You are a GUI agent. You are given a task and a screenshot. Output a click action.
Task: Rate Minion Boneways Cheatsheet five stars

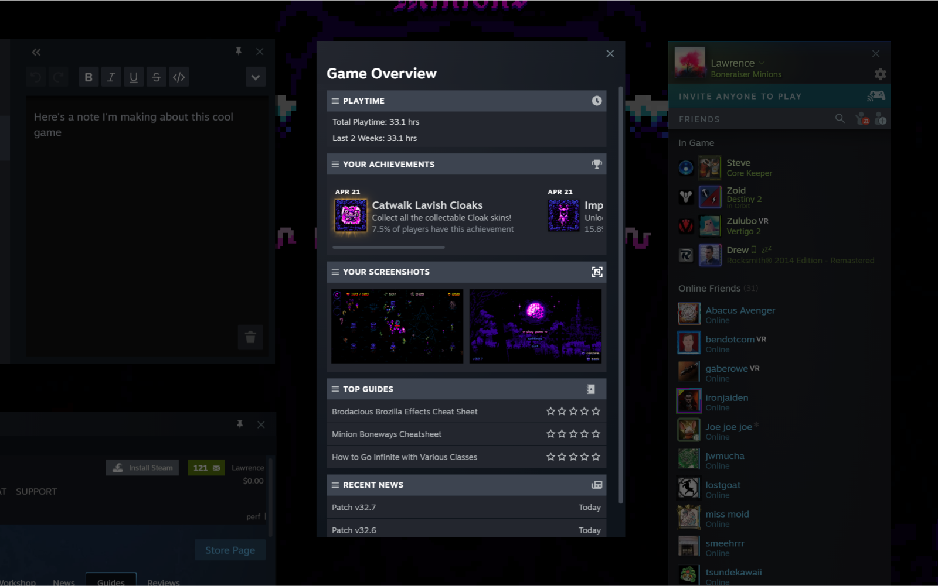(596, 434)
